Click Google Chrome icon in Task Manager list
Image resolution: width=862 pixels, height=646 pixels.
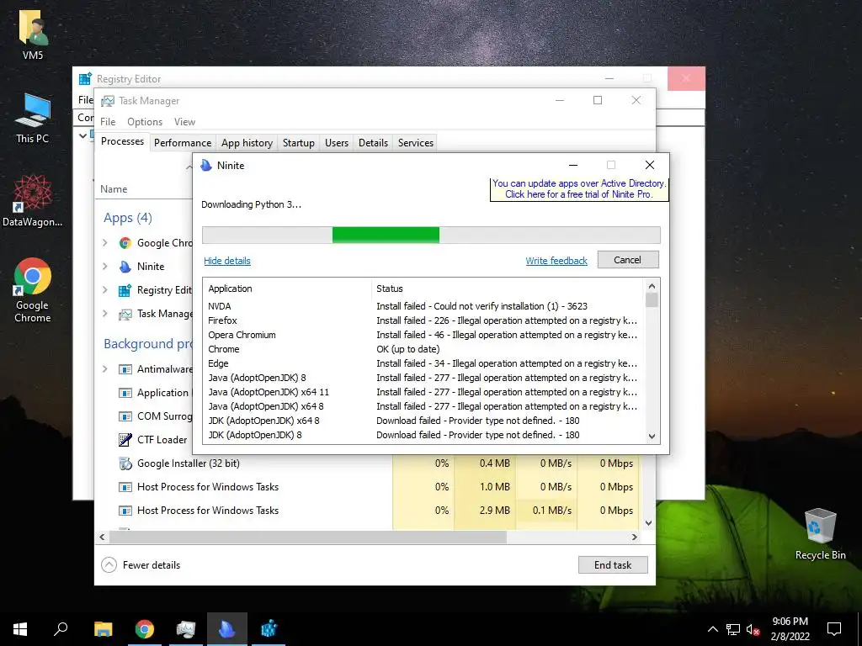point(125,243)
